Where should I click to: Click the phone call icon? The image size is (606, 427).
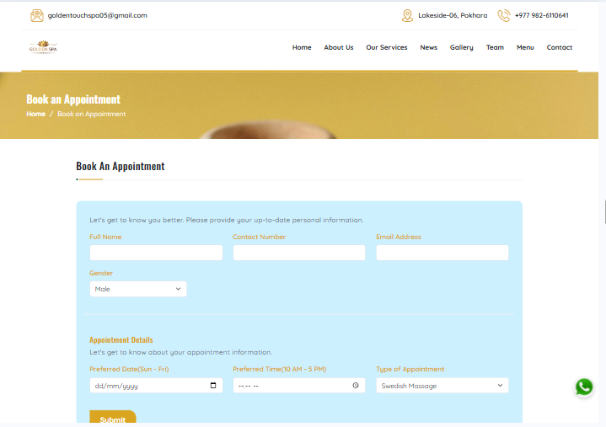click(503, 15)
